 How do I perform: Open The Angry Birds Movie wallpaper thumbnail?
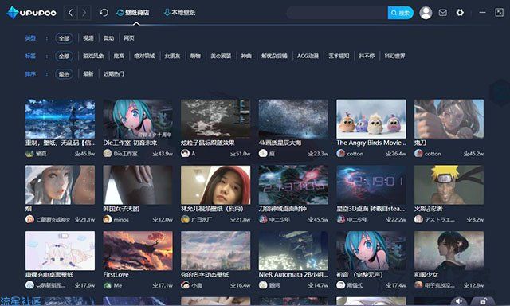tap(371, 119)
